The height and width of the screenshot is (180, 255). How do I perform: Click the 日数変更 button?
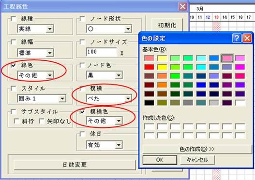(75, 165)
